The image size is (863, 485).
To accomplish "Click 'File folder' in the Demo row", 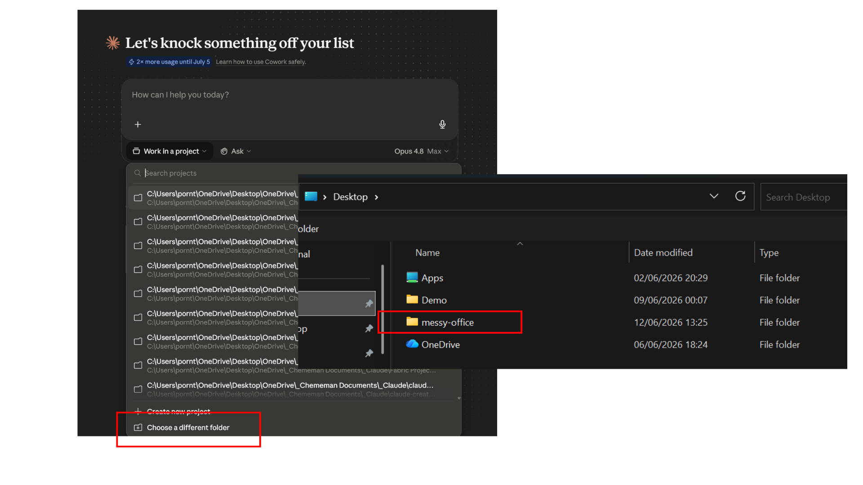I will [779, 300].
